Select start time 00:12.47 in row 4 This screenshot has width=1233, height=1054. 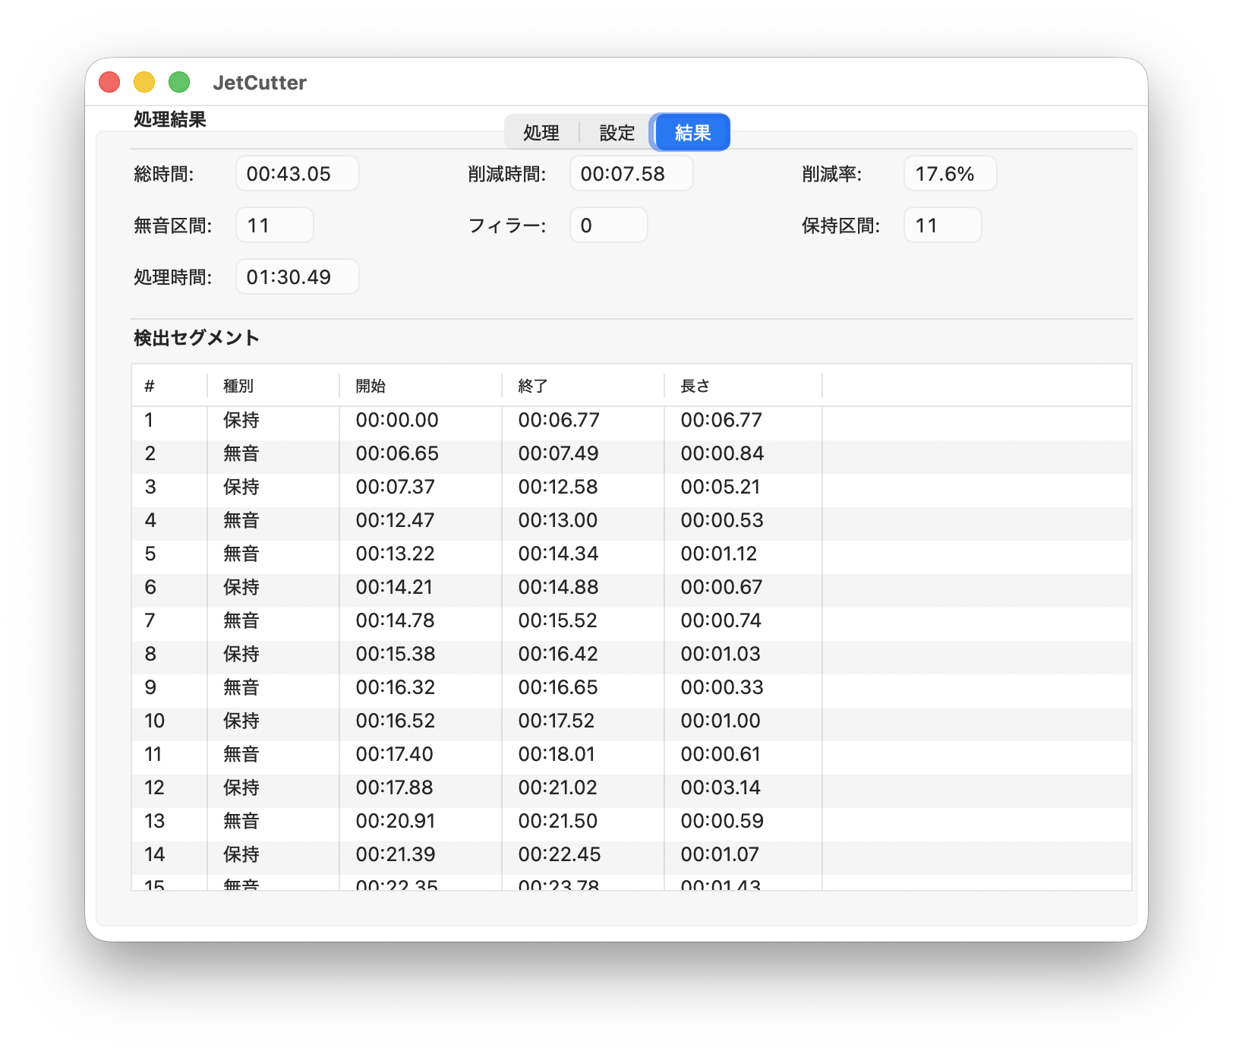click(x=395, y=520)
